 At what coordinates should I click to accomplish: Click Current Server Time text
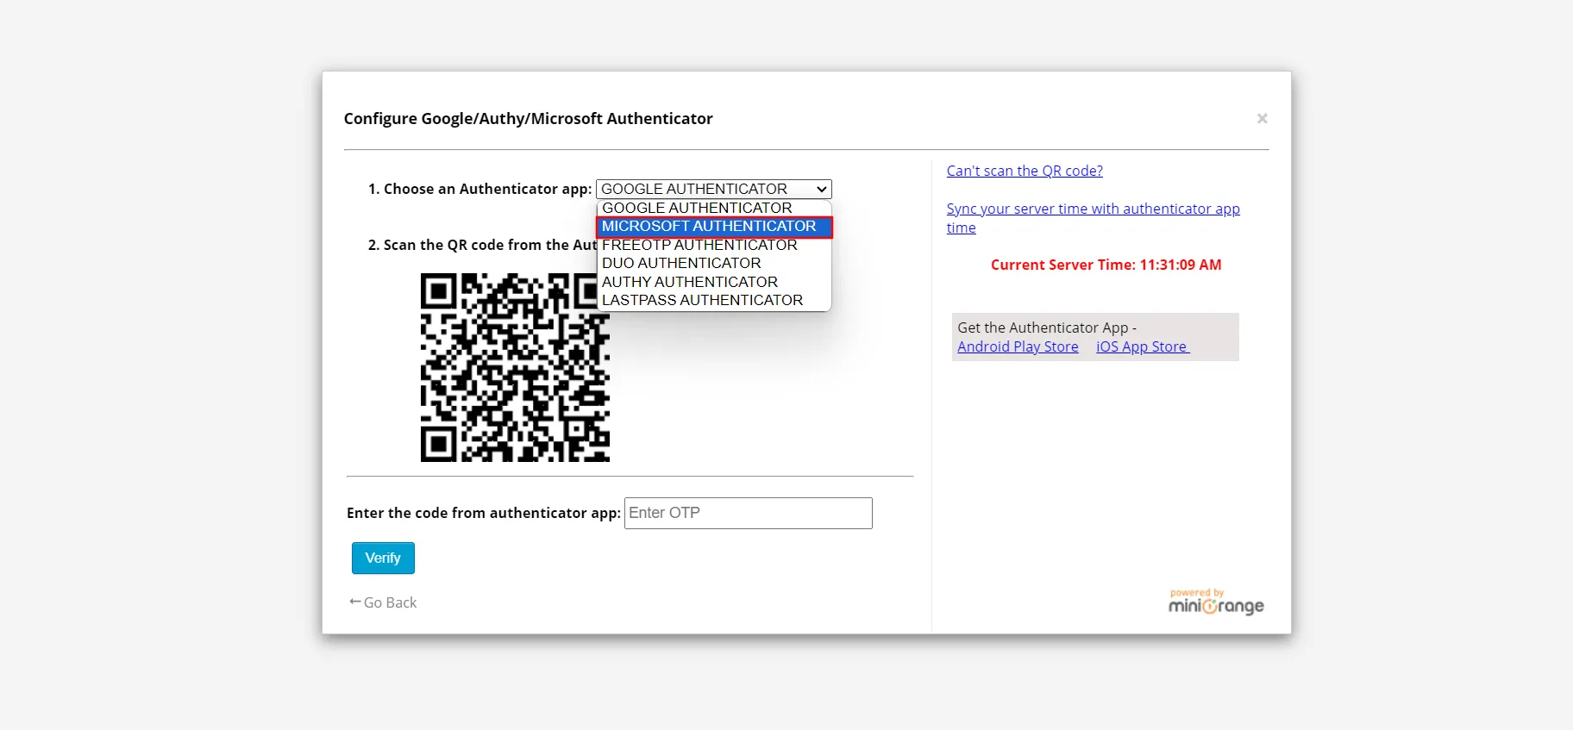(1106, 265)
